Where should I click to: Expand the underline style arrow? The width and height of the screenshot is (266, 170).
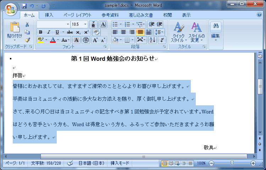(x=63, y=32)
